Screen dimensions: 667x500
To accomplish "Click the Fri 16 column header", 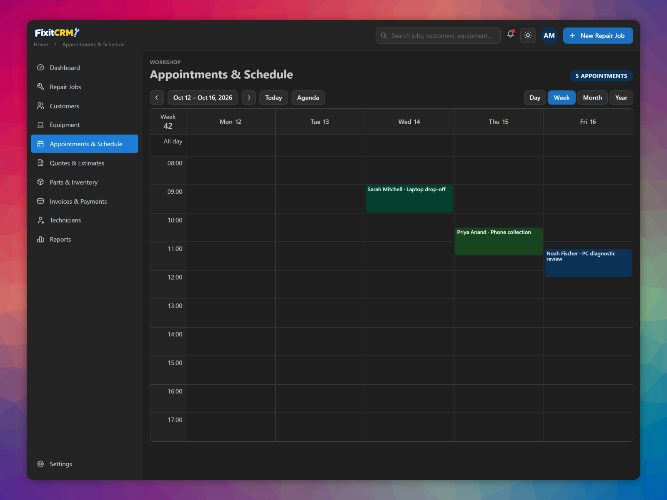I will click(588, 122).
